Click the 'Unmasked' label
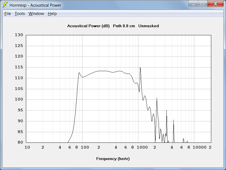226x170 pixels. [x=149, y=26]
